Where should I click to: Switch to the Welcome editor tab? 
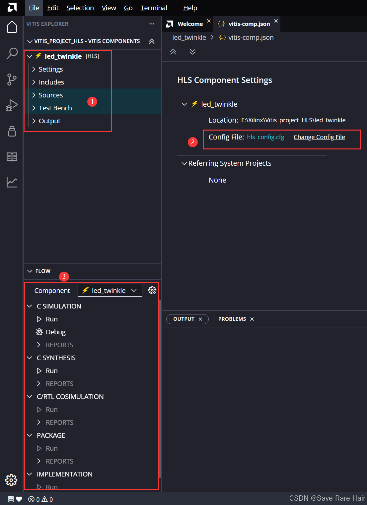coord(190,24)
